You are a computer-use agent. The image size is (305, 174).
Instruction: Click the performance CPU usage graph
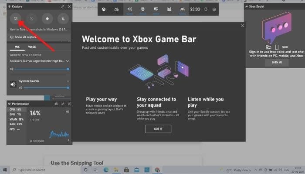pyautogui.click(x=60, y=134)
